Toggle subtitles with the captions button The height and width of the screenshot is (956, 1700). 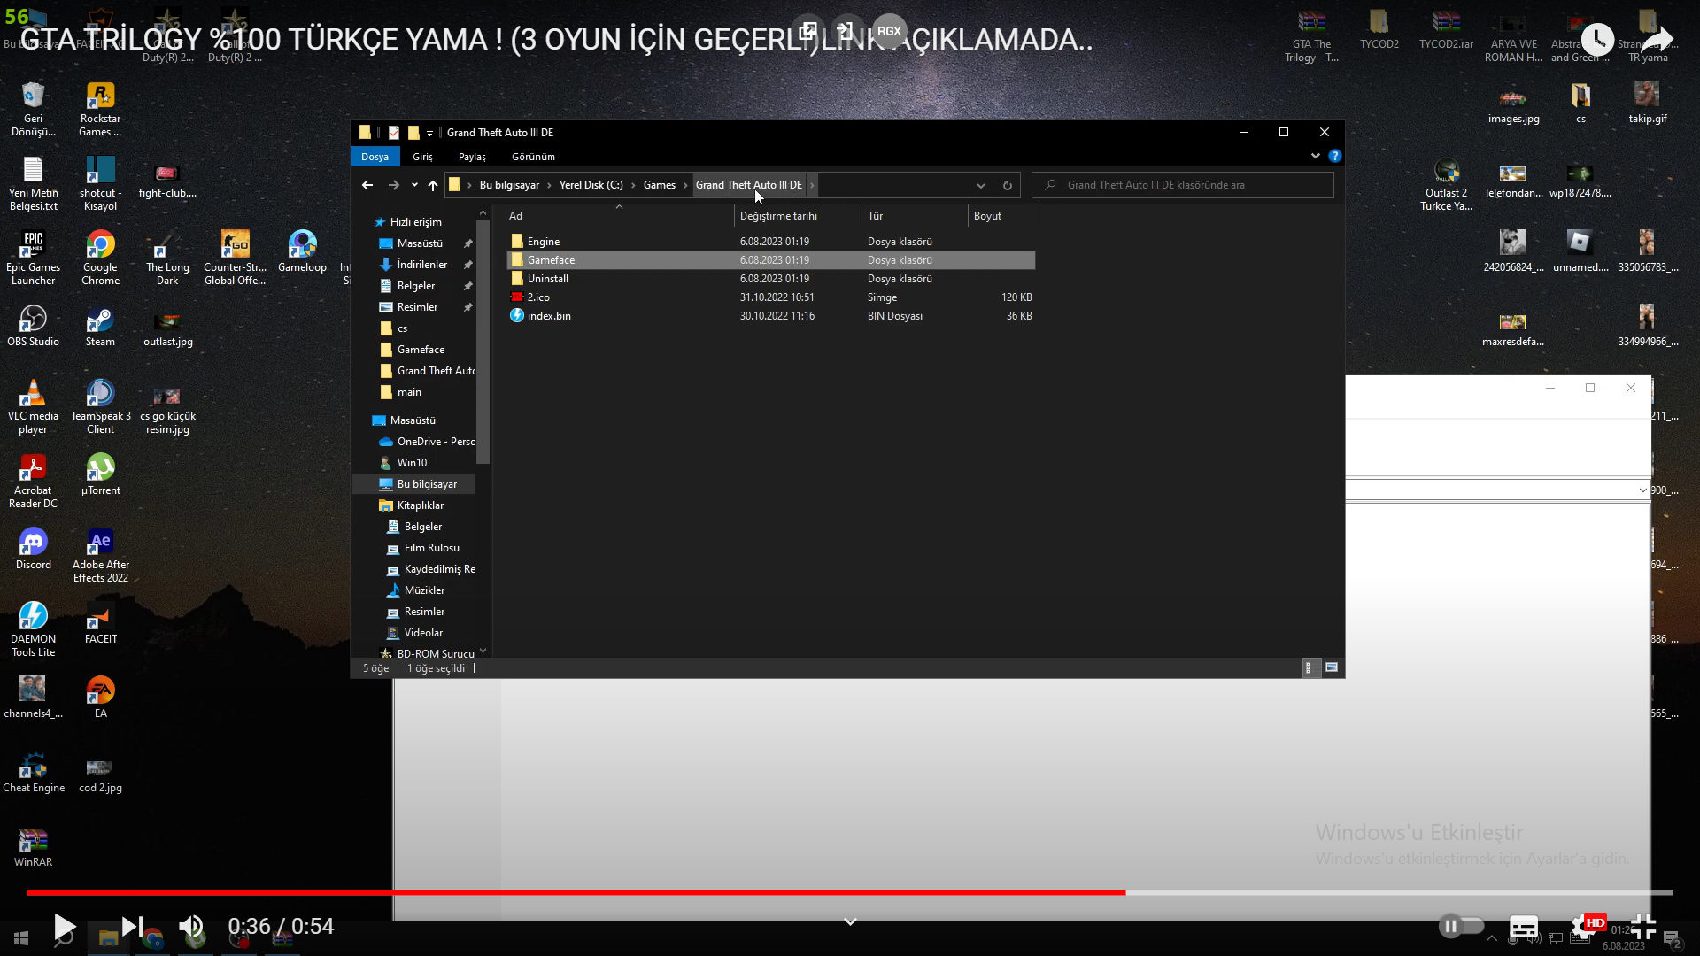click(1523, 927)
